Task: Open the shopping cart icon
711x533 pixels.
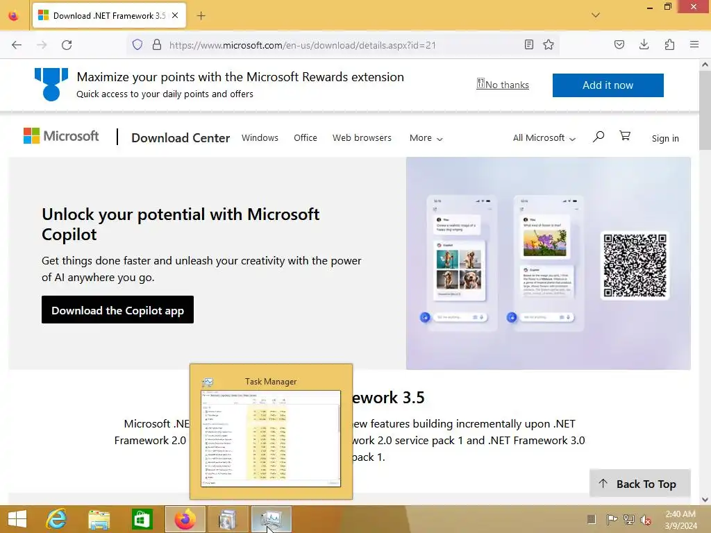Action: pyautogui.click(x=625, y=136)
